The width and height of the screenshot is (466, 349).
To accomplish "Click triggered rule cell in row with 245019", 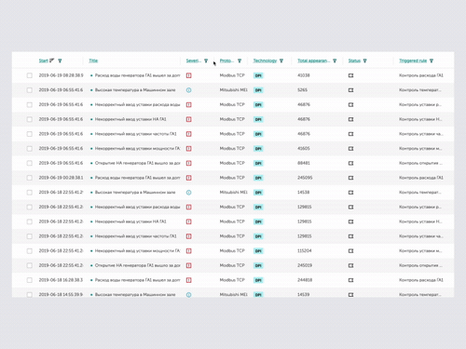I will pos(420,265).
